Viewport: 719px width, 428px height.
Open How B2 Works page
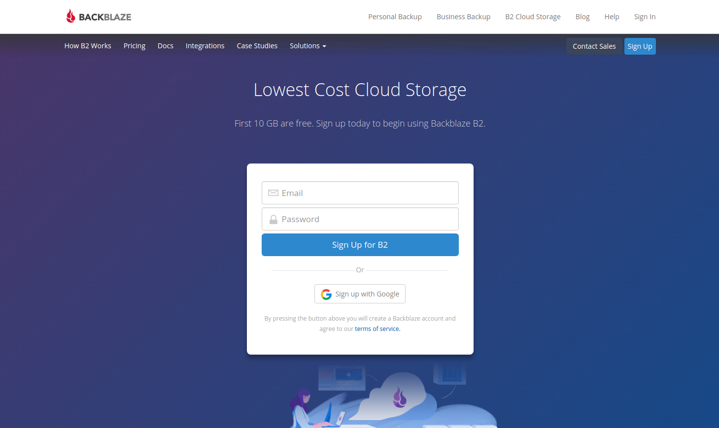pos(88,46)
